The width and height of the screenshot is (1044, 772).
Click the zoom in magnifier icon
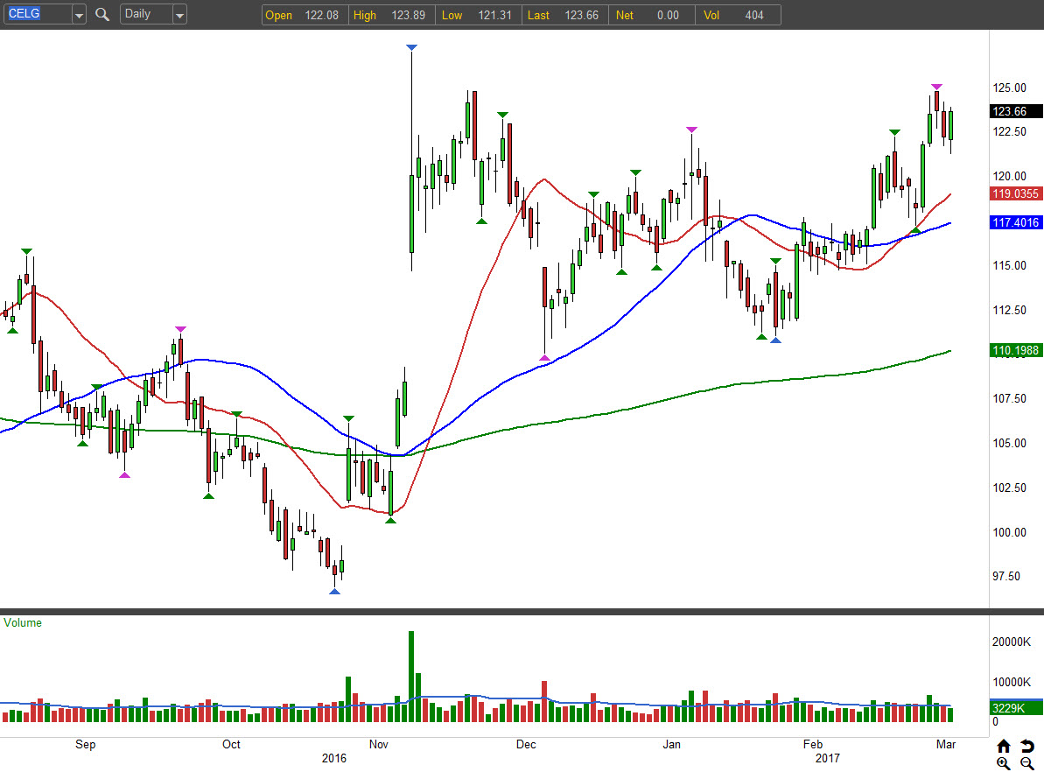click(x=1004, y=763)
